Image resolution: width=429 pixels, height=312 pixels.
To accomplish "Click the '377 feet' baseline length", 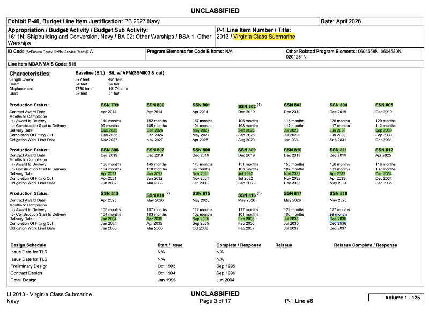I will click(x=83, y=79).
